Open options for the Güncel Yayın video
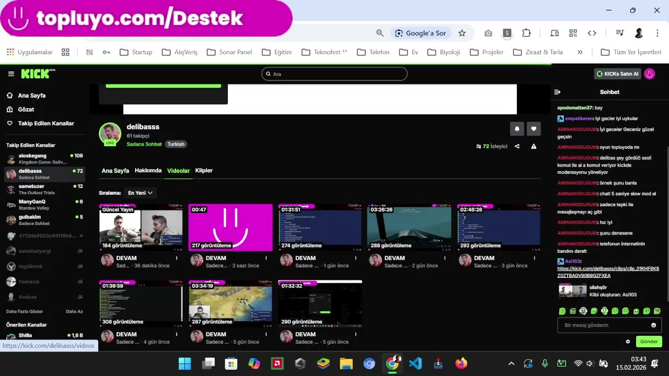Image resolution: width=669 pixels, height=376 pixels. 177,258
